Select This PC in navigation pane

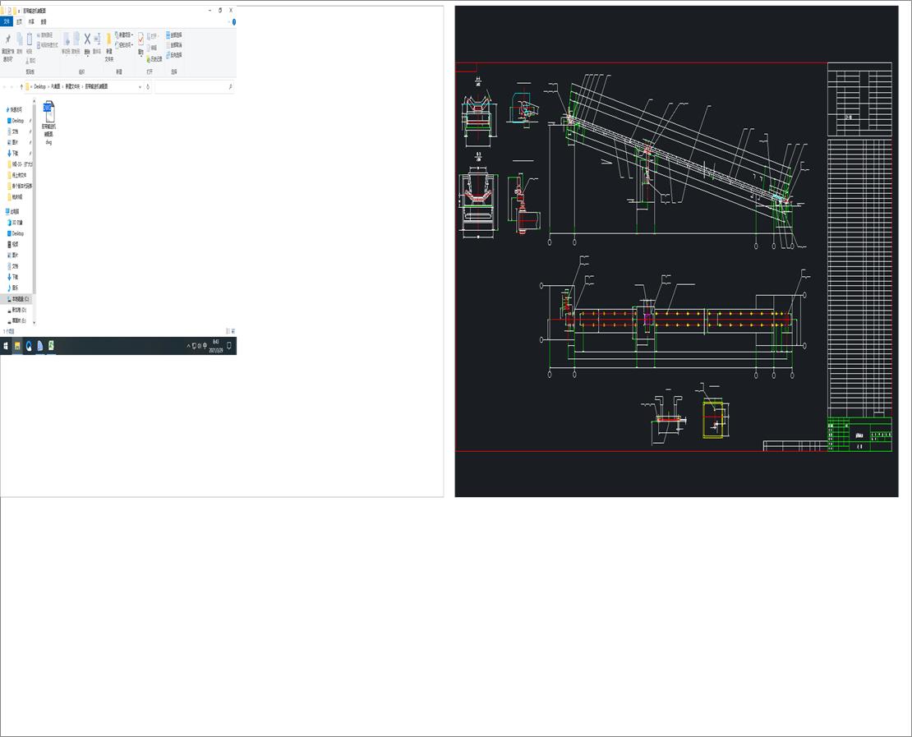pyautogui.click(x=13, y=212)
